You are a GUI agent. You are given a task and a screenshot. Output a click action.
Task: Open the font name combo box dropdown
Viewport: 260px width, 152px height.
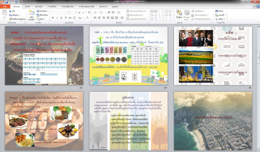click(69, 13)
